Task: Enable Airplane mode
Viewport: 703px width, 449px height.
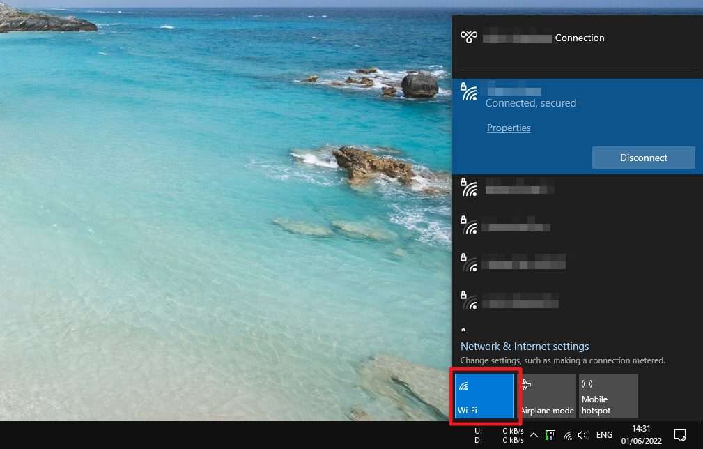Action: [x=546, y=395]
